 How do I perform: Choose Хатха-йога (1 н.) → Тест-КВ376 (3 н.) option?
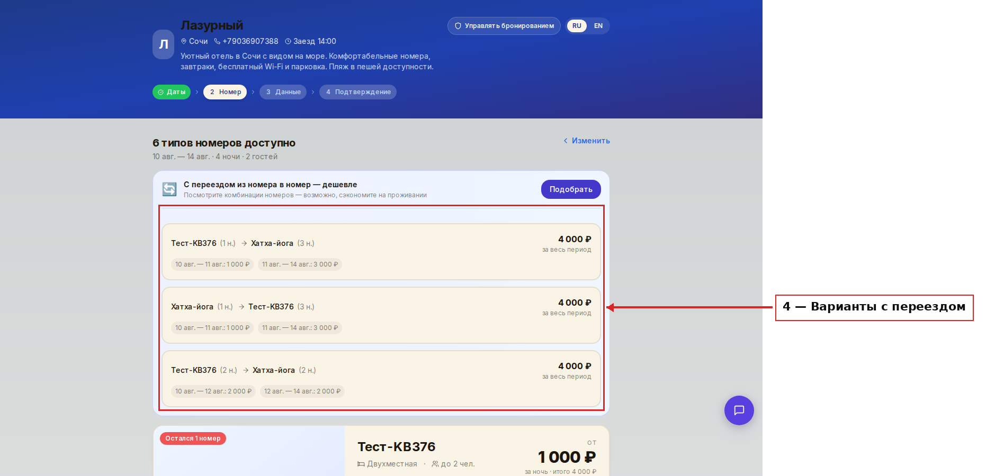(x=381, y=315)
